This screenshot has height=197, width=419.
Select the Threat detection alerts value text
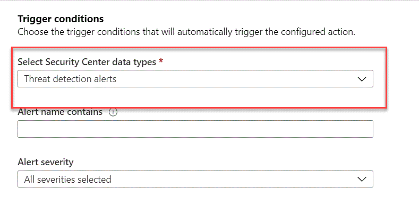(x=70, y=79)
